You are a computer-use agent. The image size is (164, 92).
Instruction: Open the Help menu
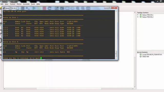point(38,4)
